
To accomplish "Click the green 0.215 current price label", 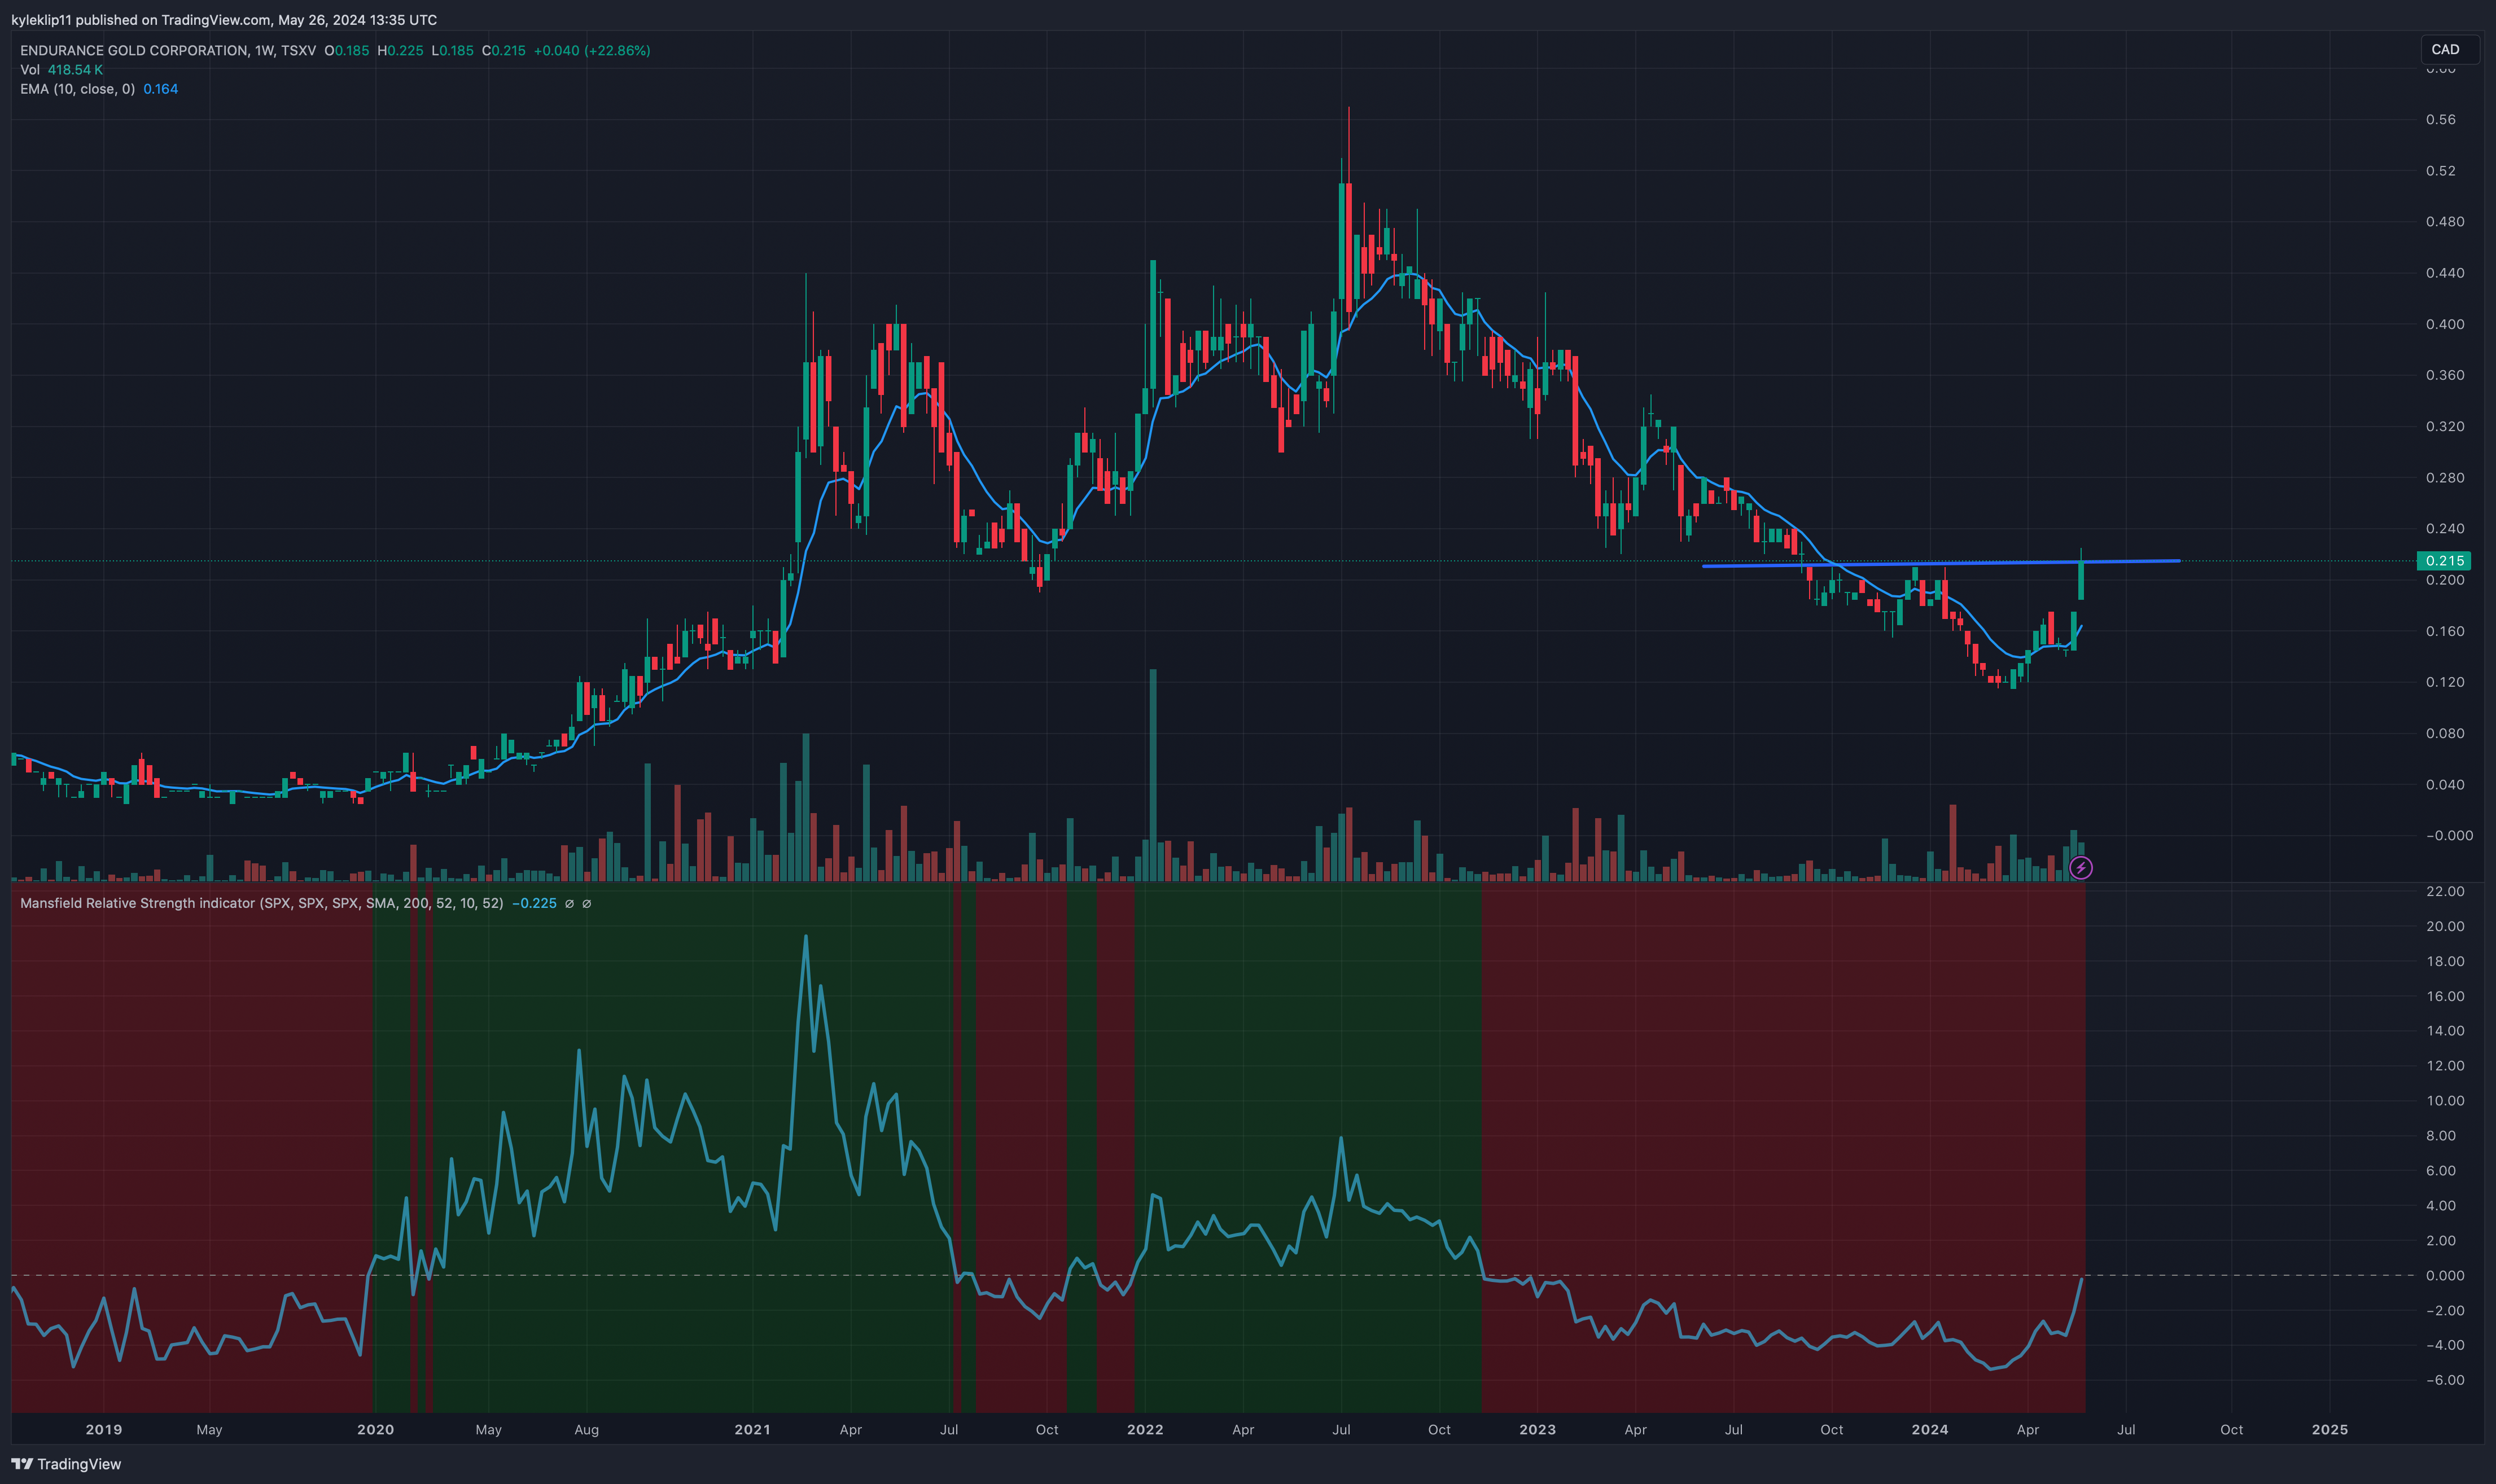I will coord(2444,560).
